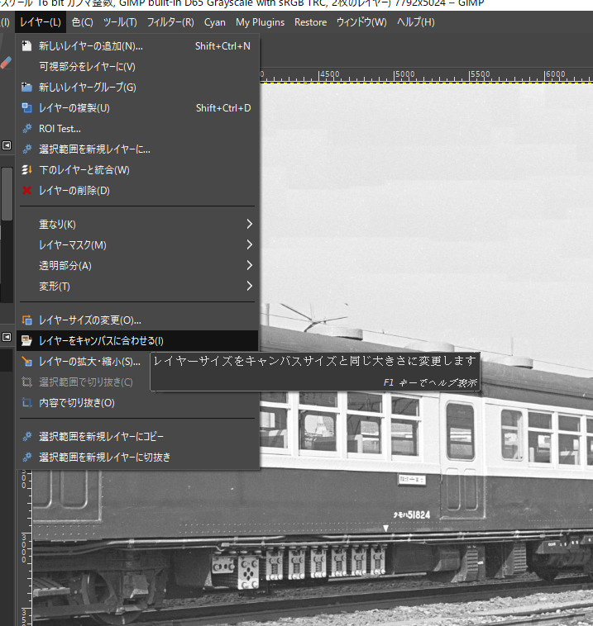Screen dimensions: 593x626
Task: Click the レイヤーの削除(D) label text
Action: coord(74,191)
